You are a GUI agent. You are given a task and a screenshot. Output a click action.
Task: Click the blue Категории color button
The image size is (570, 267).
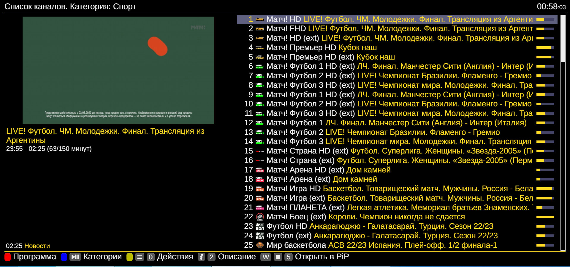[x=64, y=257]
